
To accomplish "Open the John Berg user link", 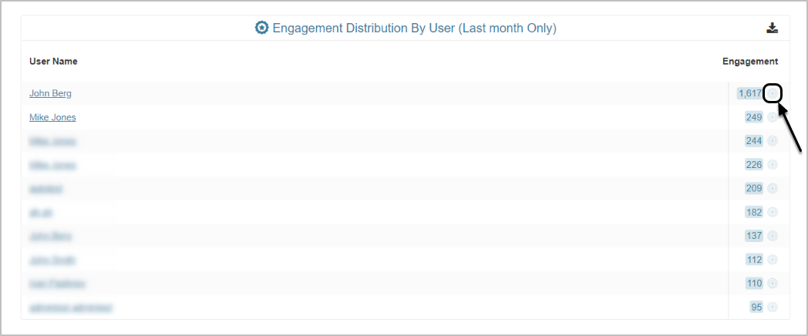I will [x=50, y=93].
